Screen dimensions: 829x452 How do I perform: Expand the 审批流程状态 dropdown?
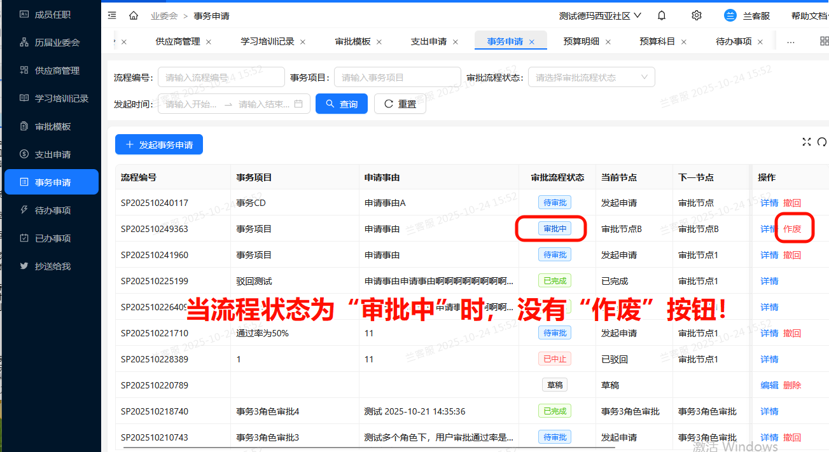[x=591, y=78]
